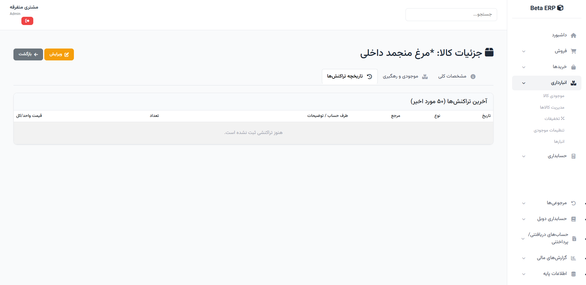Viewport: 586px width, 285px height.
Task: Expand the حساب‌های دریافتنی/پرداختنی chevron
Action: [x=523, y=239]
